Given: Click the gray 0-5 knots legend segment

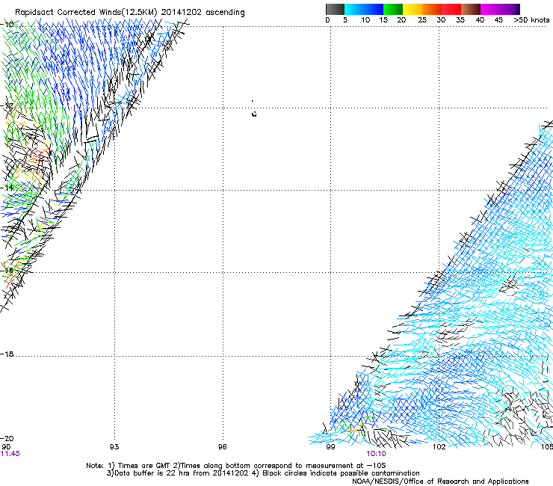Looking at the screenshot, I should click(x=335, y=9).
